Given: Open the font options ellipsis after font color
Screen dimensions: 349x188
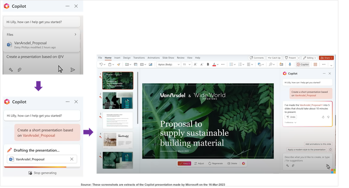Looking at the screenshot, I should point(223,64).
